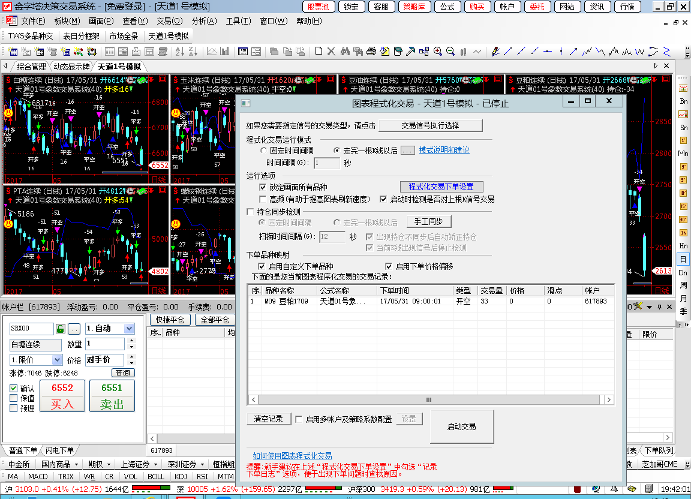Click the 清空记录 clear records button
The image size is (691, 499).
coord(268,419)
